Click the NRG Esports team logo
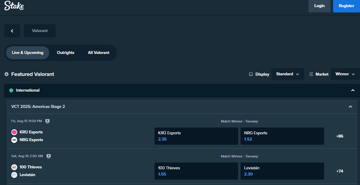This screenshot has height=185, width=360. coord(14,140)
